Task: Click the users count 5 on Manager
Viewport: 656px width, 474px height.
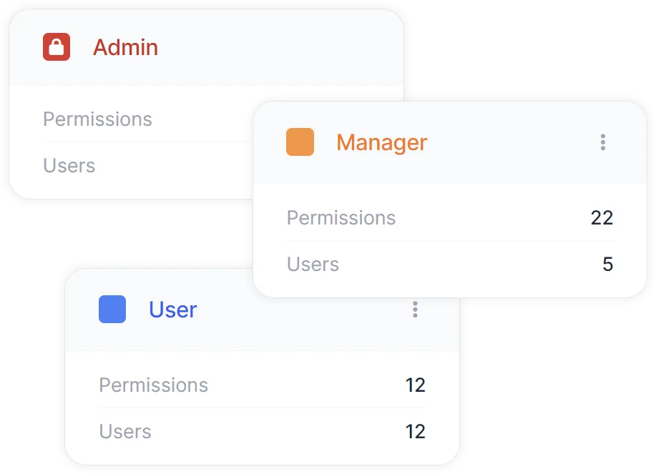Action: (607, 265)
